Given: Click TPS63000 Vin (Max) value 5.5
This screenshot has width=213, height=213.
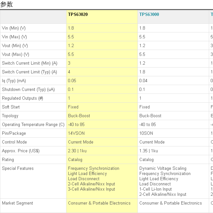Looking at the screenshot, I should (x=142, y=37).
